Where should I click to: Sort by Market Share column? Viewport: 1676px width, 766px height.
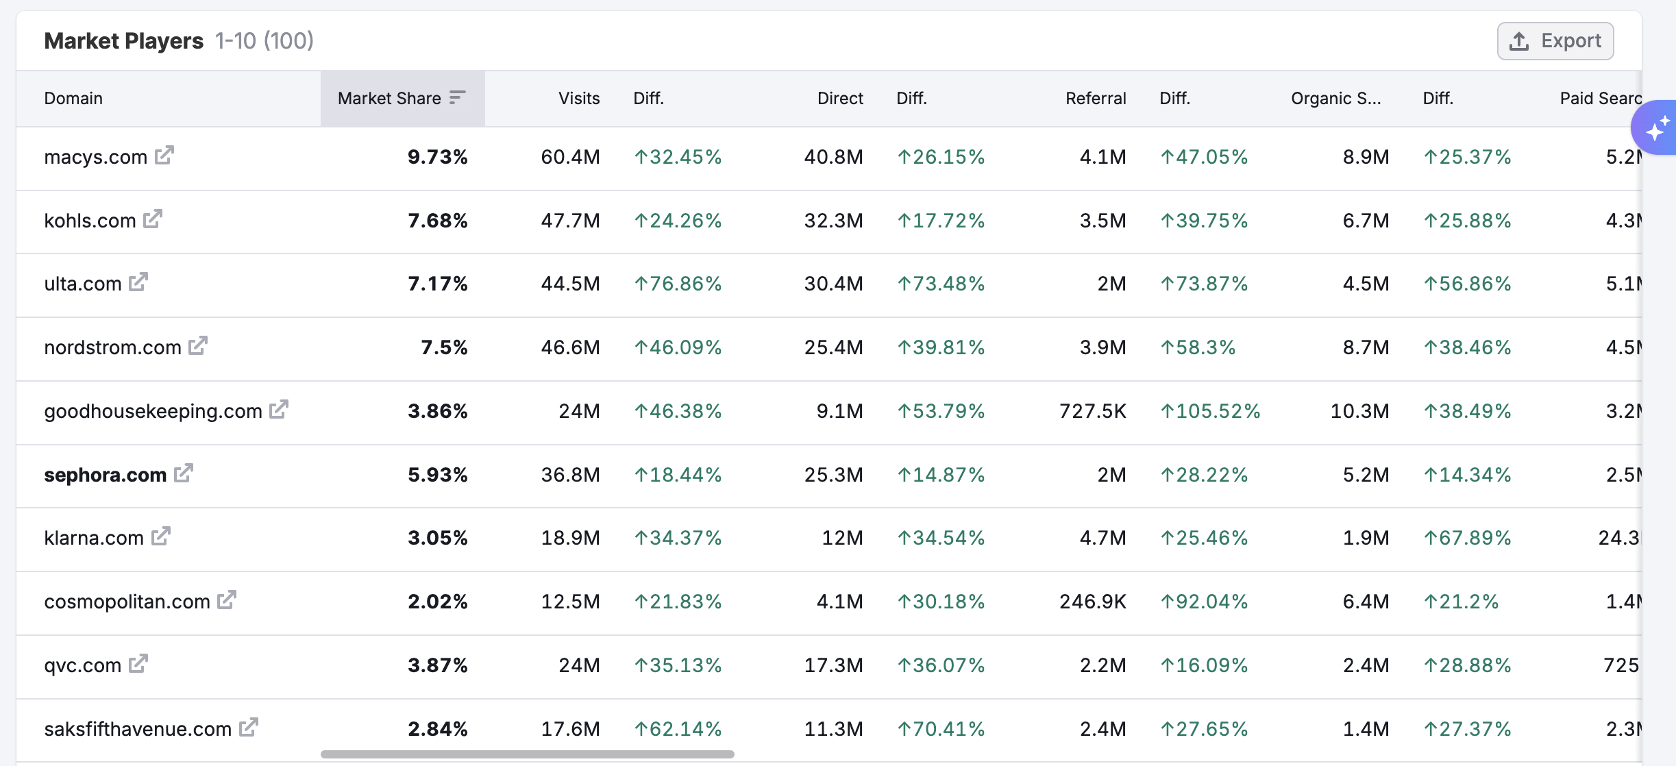pyautogui.click(x=402, y=99)
